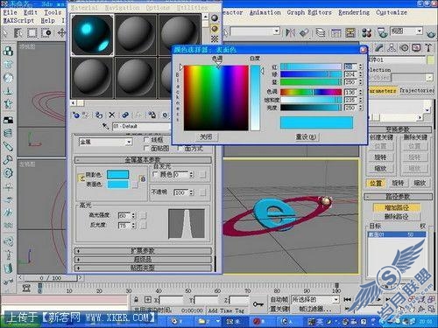Click the Get Material icon in Material Editor
Viewport: 438px width, 328px height.
pyautogui.click(x=76, y=115)
